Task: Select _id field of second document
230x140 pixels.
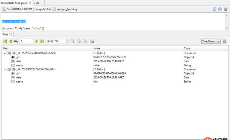Action: click(x=115, y=73)
